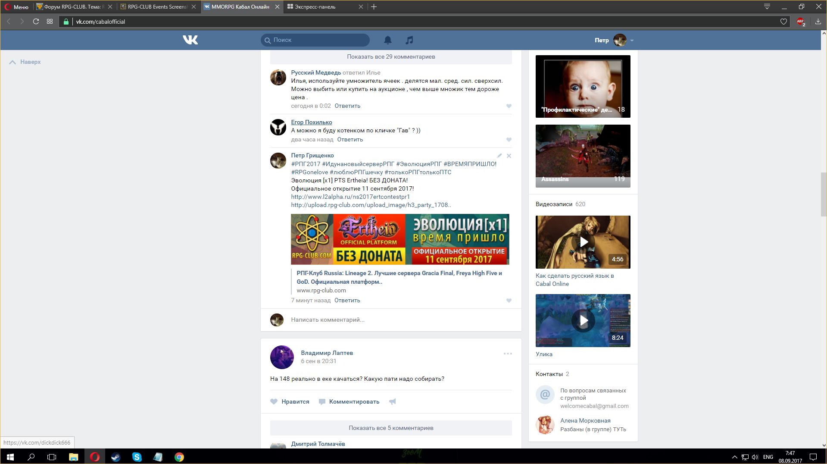Screen dimensions: 827x464
Task: Delete Петр Грищенко's comment with X icon
Action: [x=509, y=156]
